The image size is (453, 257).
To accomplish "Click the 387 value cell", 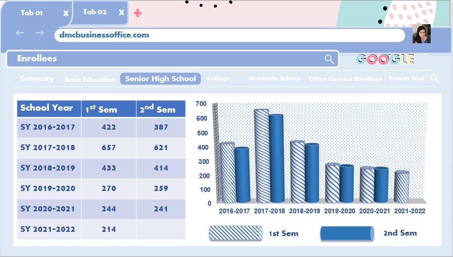I will pos(161,127).
